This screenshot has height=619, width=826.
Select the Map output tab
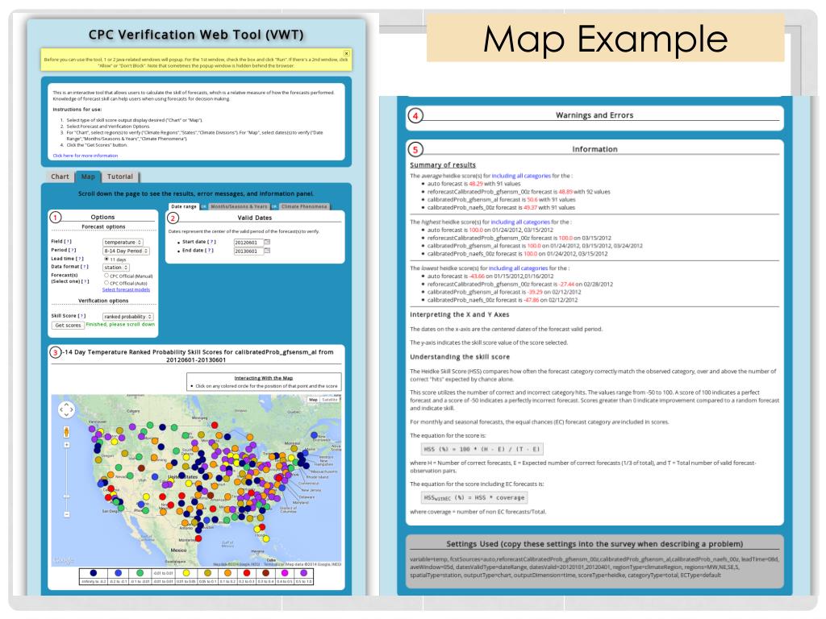(x=88, y=177)
